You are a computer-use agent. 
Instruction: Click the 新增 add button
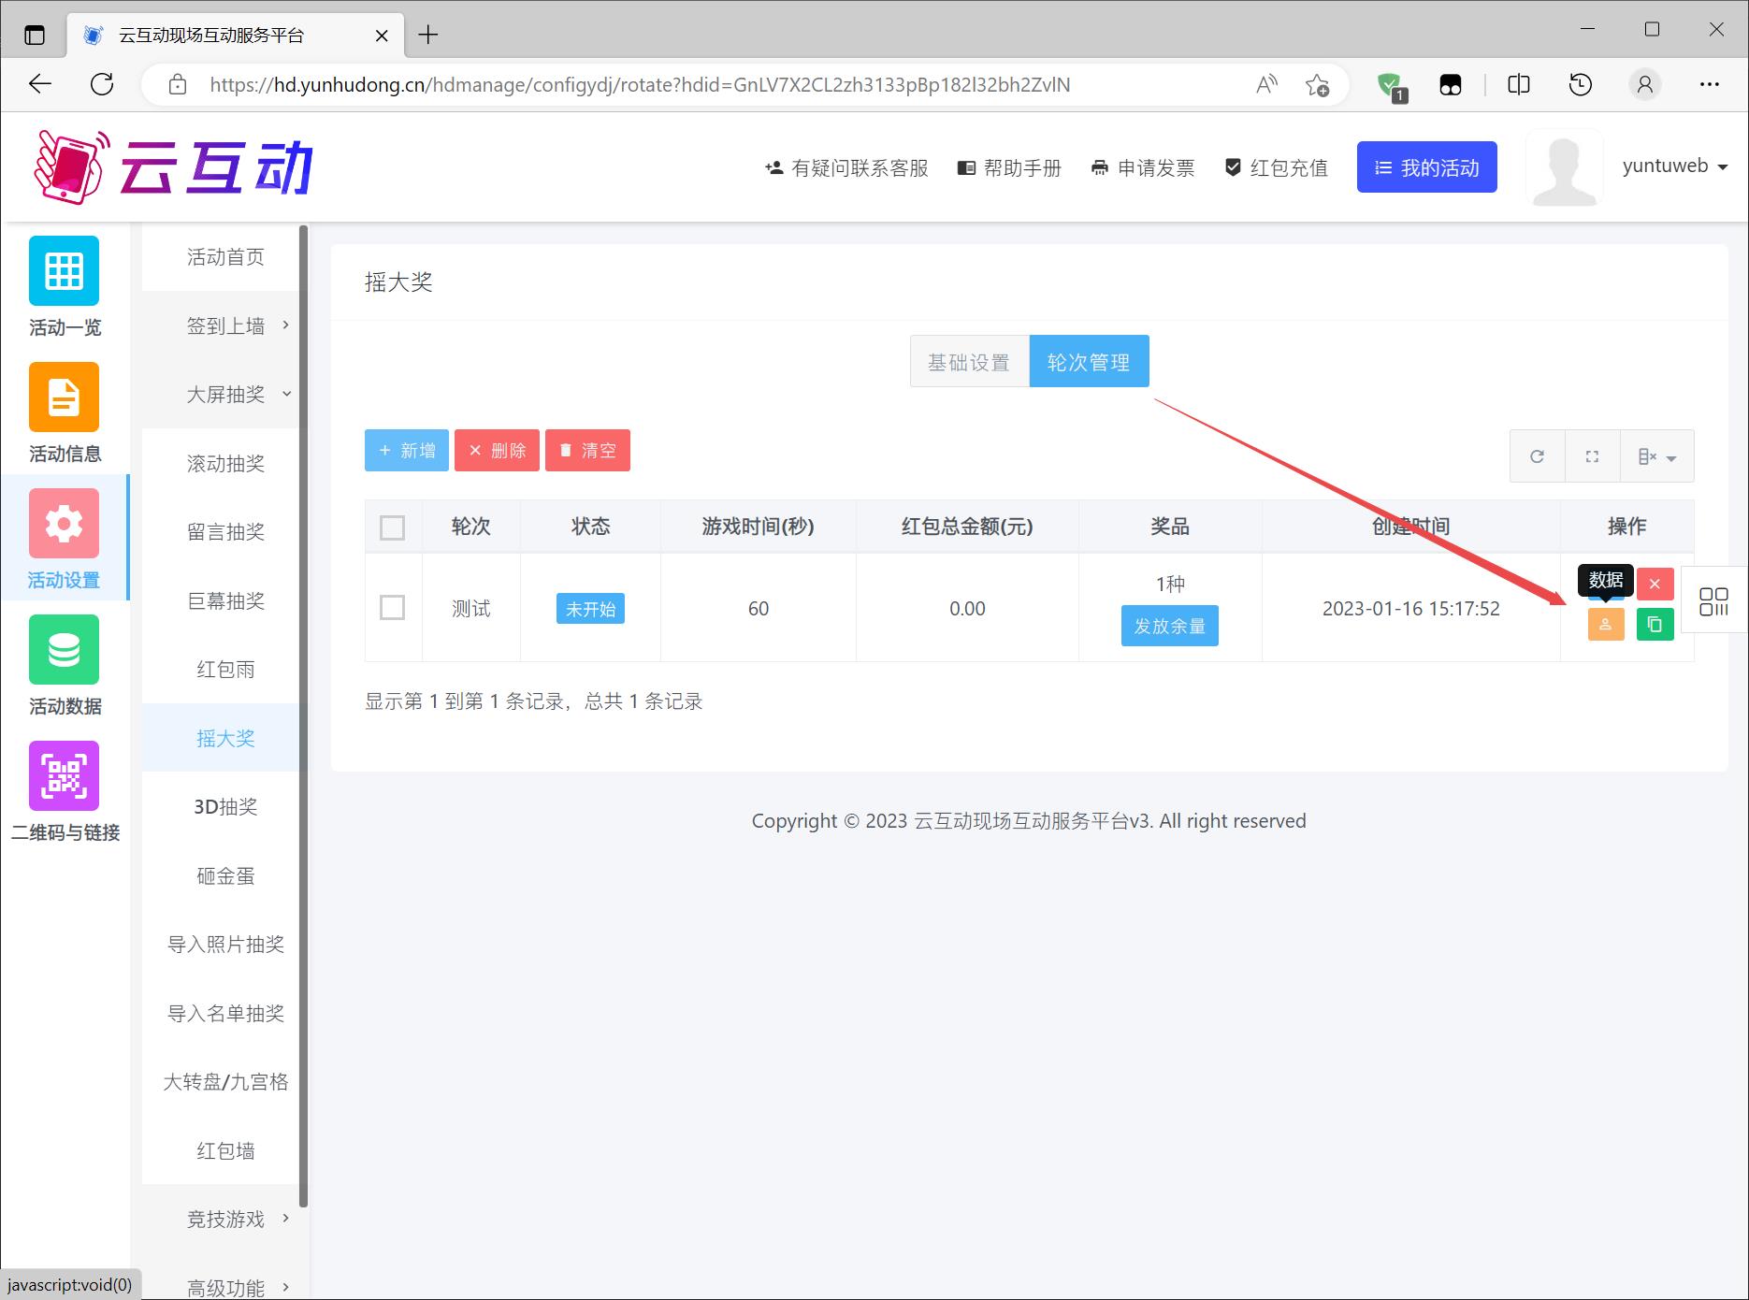[x=407, y=451]
